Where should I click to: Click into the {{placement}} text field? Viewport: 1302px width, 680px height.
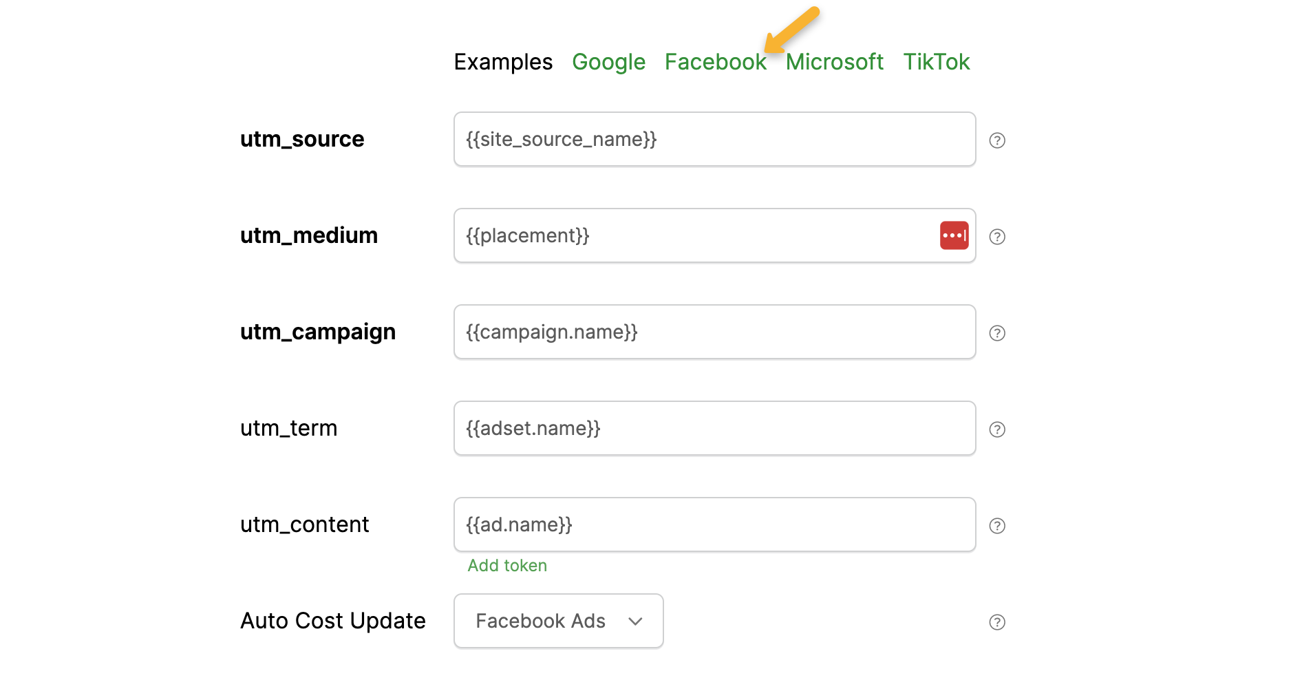point(695,235)
